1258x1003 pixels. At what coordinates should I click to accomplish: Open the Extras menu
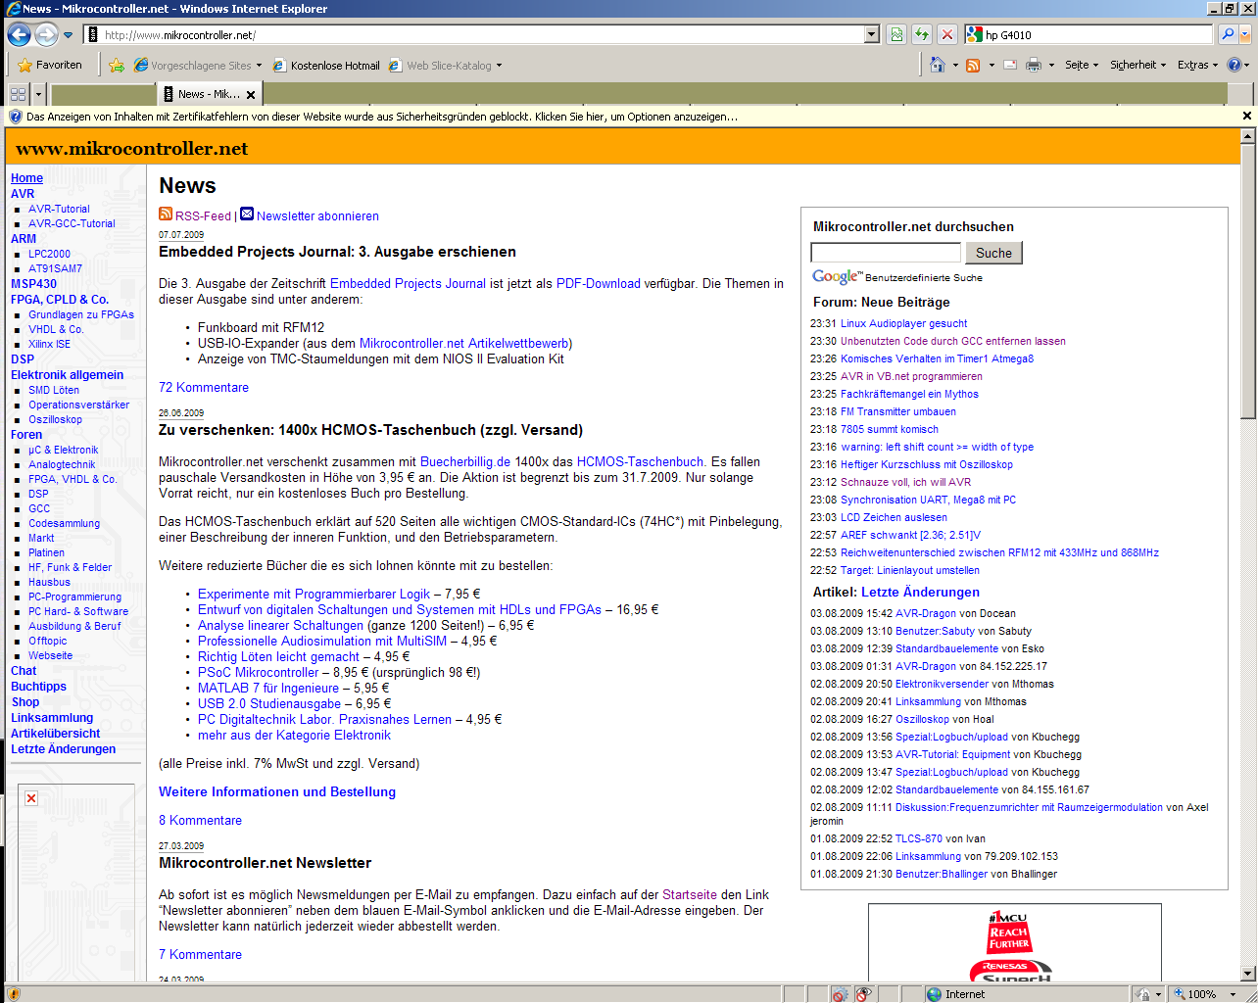1197,65
